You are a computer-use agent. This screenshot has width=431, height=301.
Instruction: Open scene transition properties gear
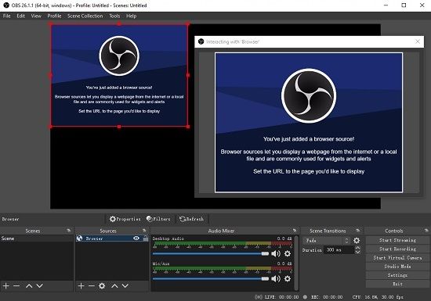coord(357,241)
